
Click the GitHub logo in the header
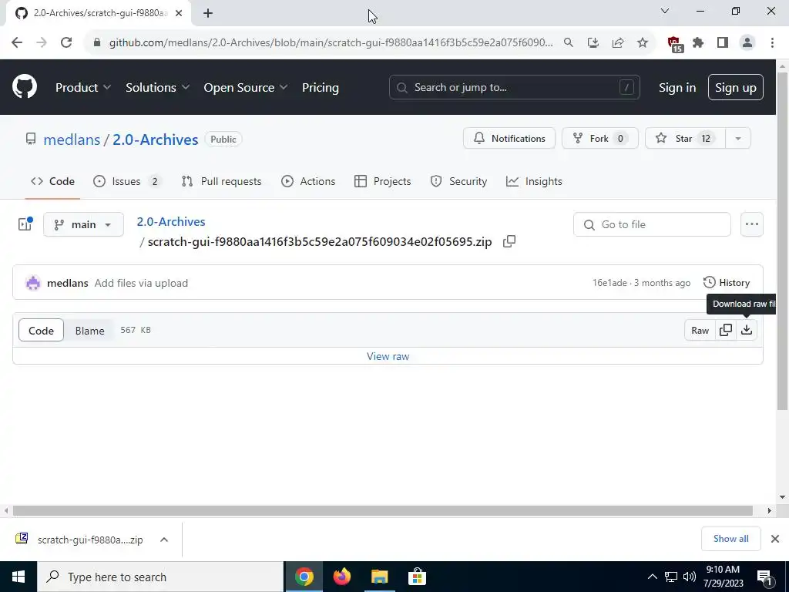click(25, 86)
